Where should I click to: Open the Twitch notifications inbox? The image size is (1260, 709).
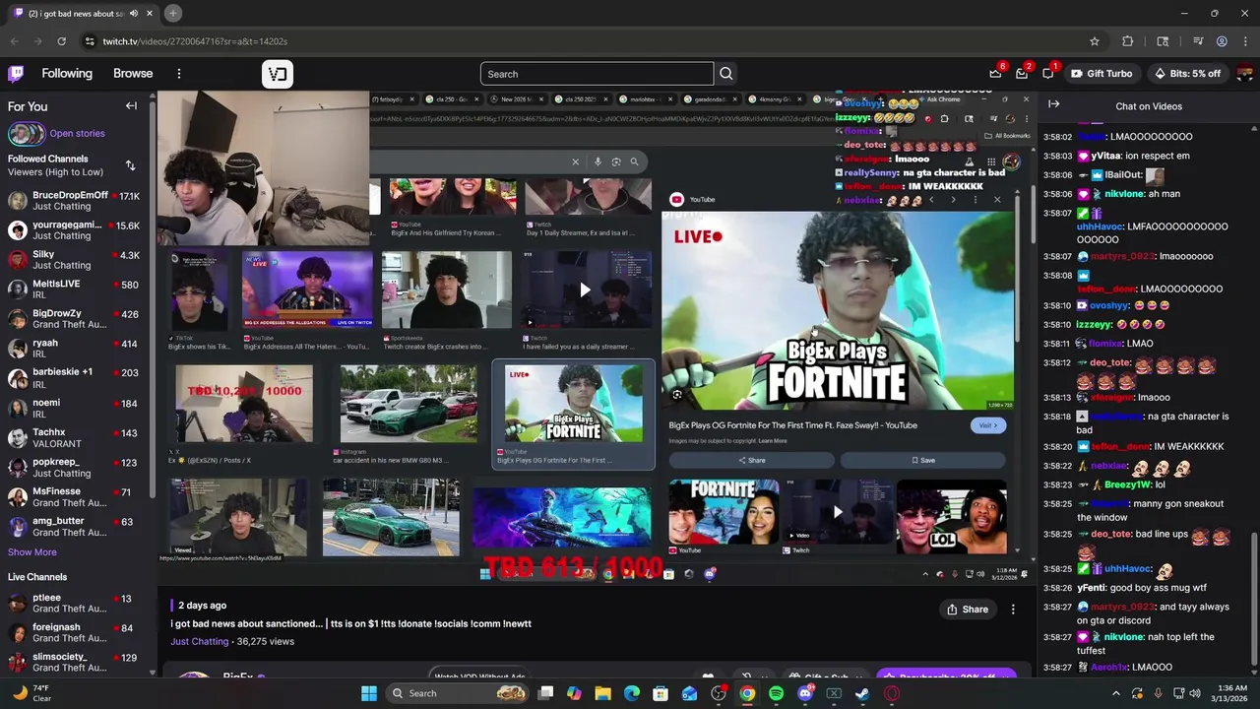pos(1022,74)
